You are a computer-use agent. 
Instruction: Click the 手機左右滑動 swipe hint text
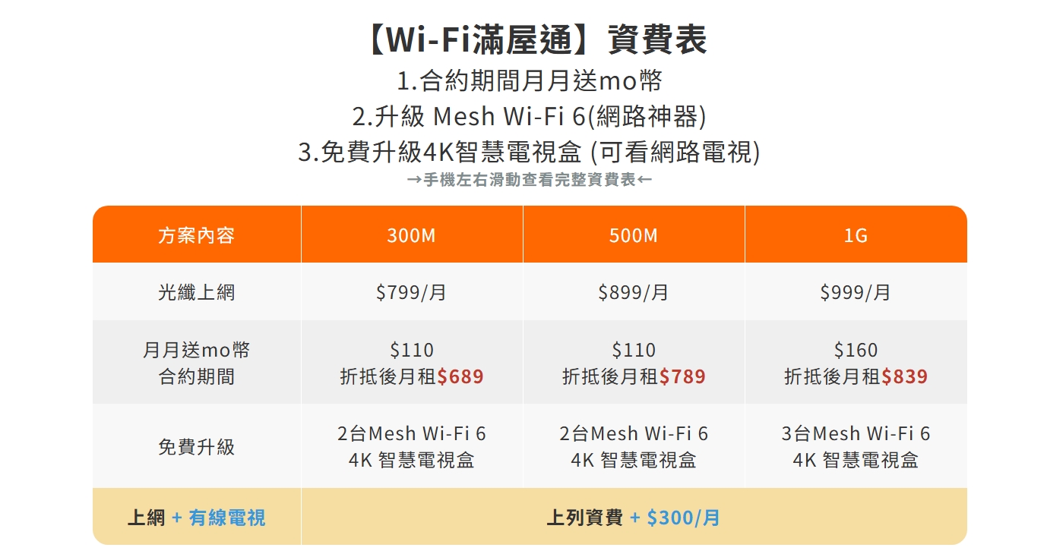pyautogui.click(x=530, y=180)
